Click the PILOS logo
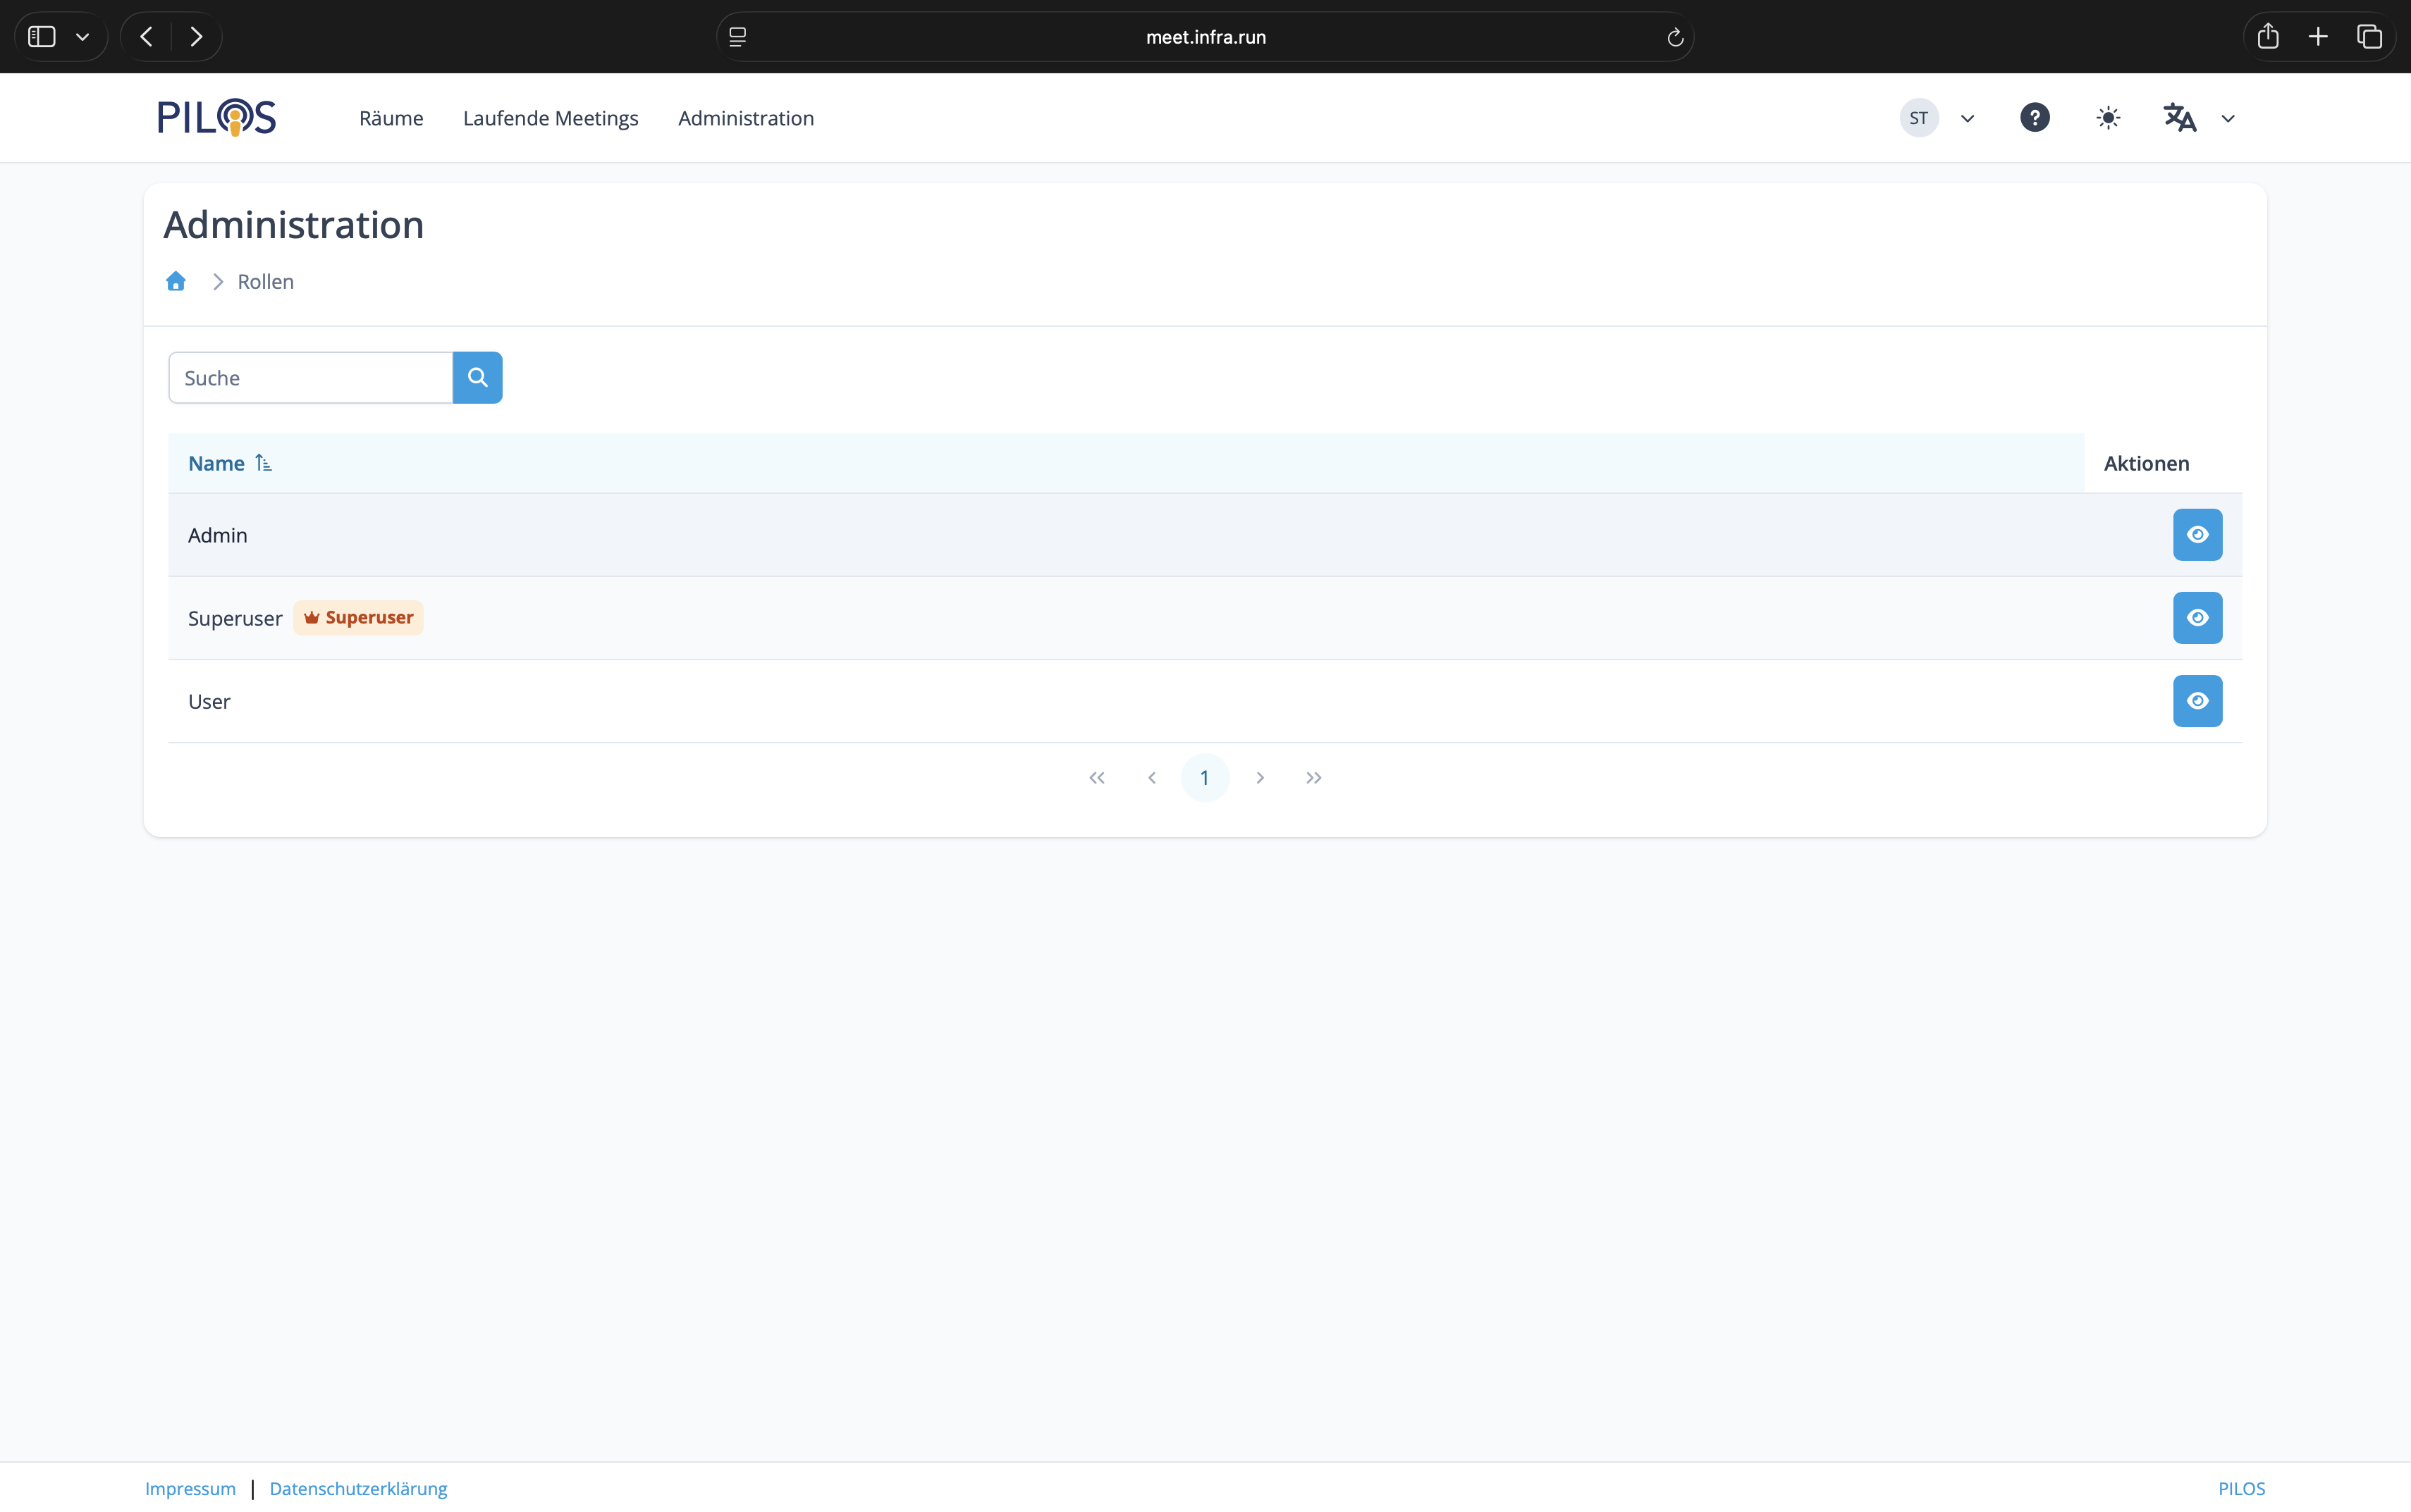 217,118
